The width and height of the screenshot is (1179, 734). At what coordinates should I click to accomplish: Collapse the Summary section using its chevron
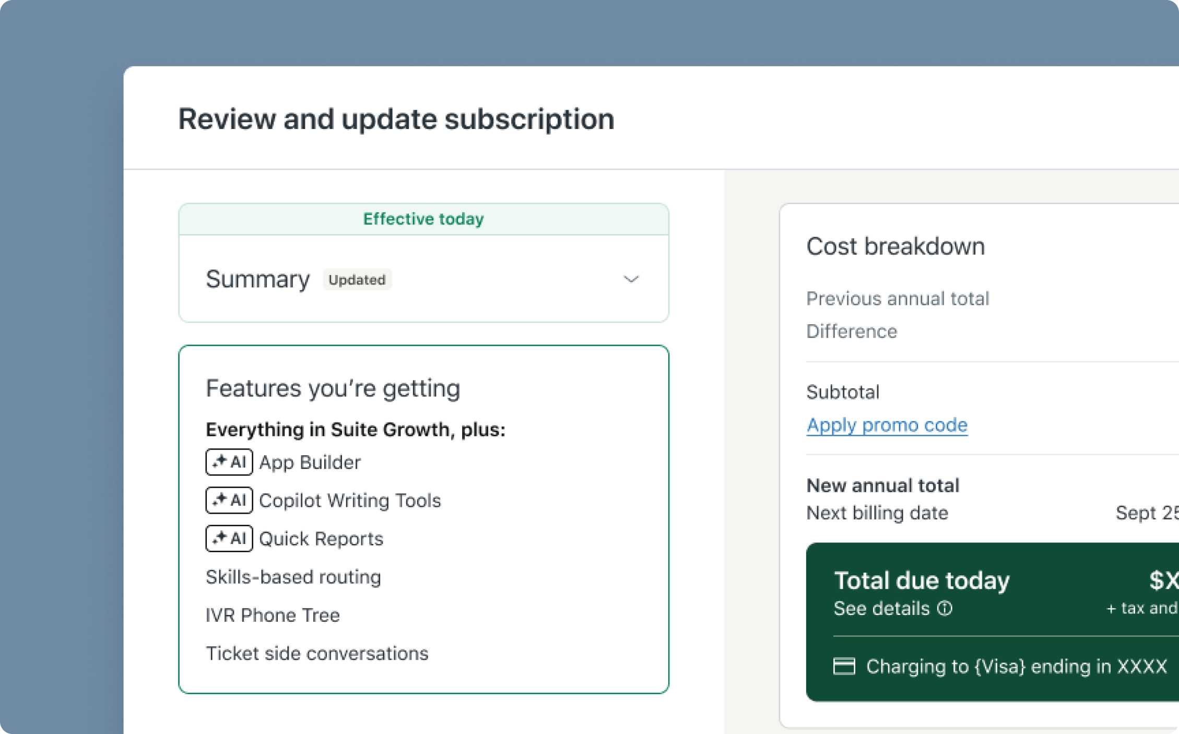tap(631, 279)
